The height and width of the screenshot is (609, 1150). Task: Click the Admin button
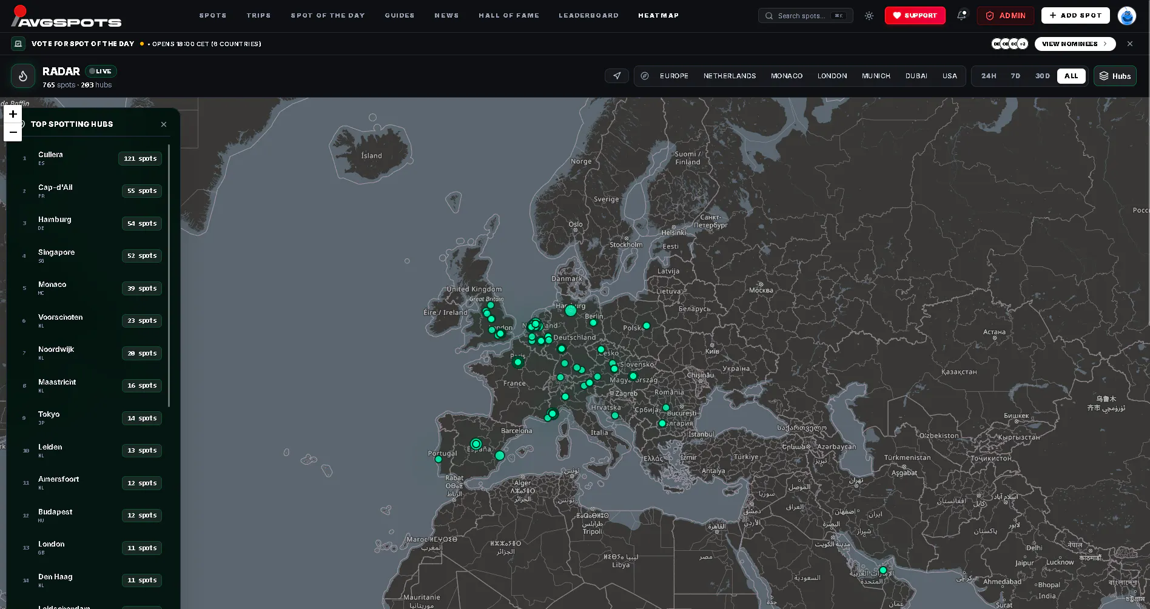(x=1005, y=16)
